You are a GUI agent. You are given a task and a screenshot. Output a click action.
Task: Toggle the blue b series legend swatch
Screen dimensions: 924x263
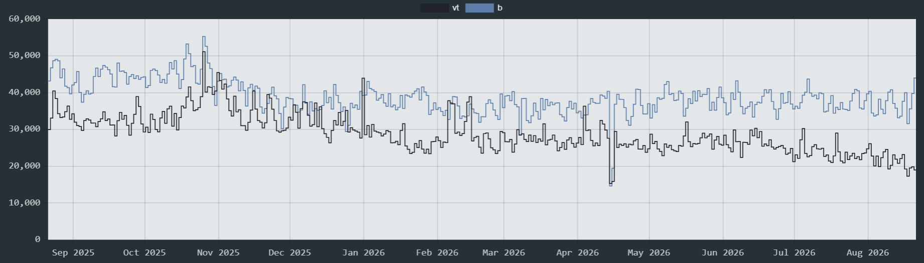click(x=480, y=8)
